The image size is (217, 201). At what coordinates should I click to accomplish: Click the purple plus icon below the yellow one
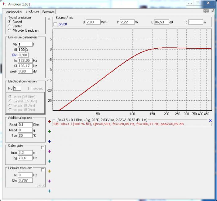49,181
